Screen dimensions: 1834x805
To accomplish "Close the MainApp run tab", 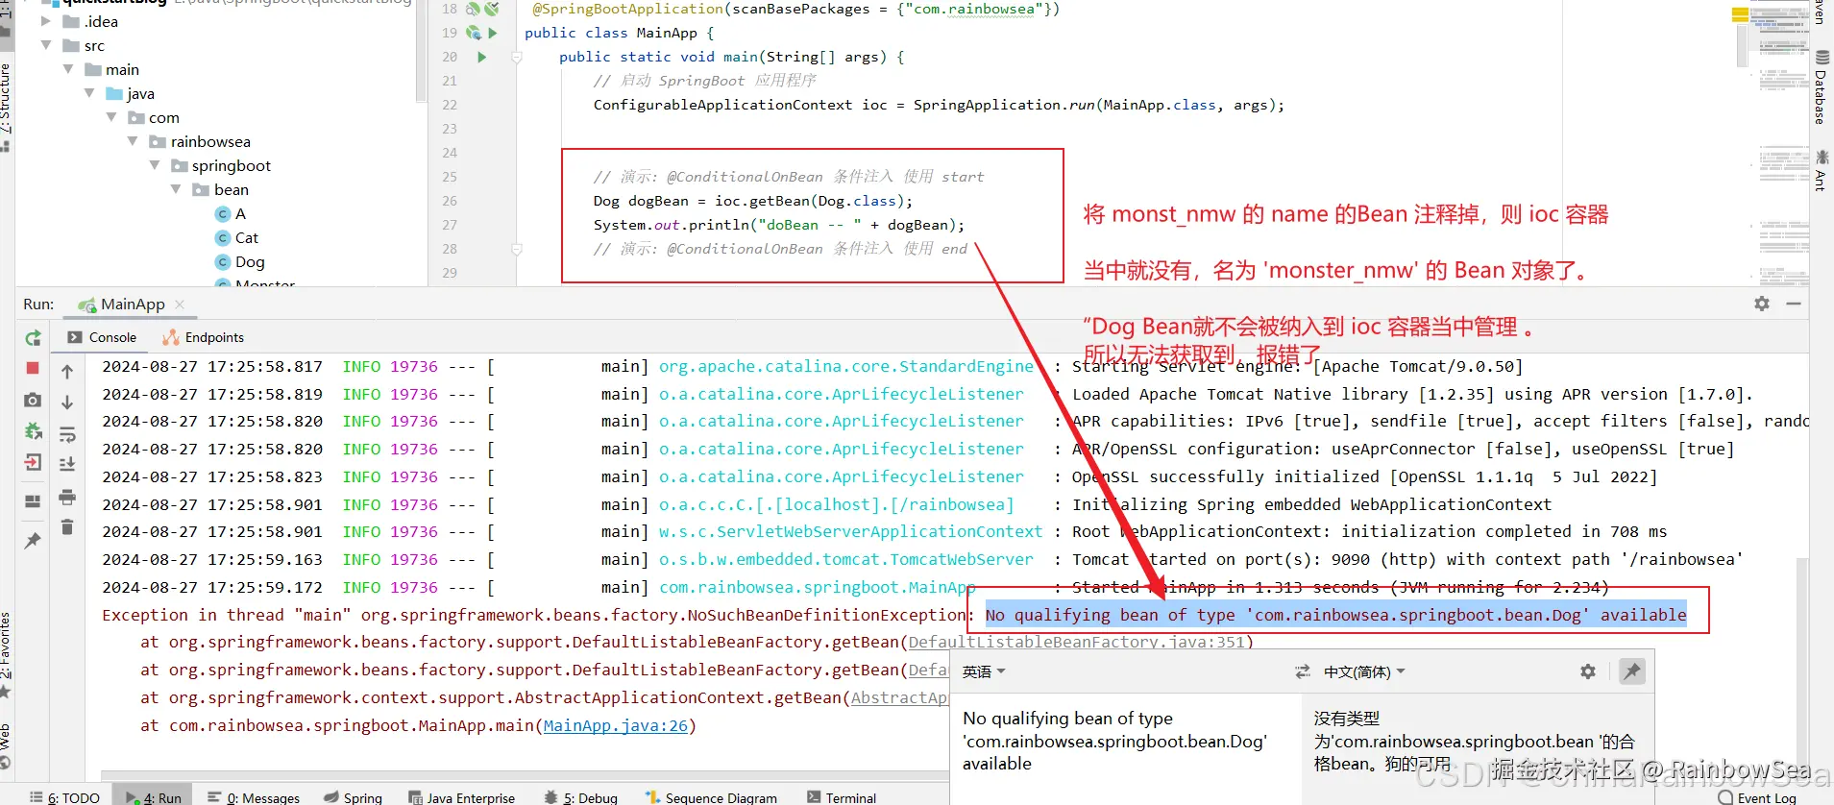I will (x=180, y=304).
